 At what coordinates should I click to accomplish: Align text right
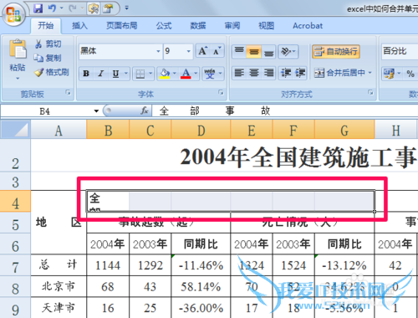point(268,73)
